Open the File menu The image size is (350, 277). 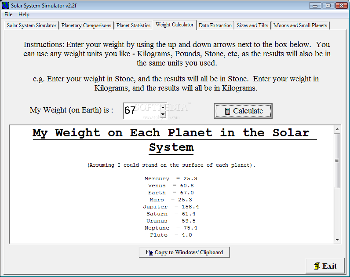pyautogui.click(x=8, y=15)
